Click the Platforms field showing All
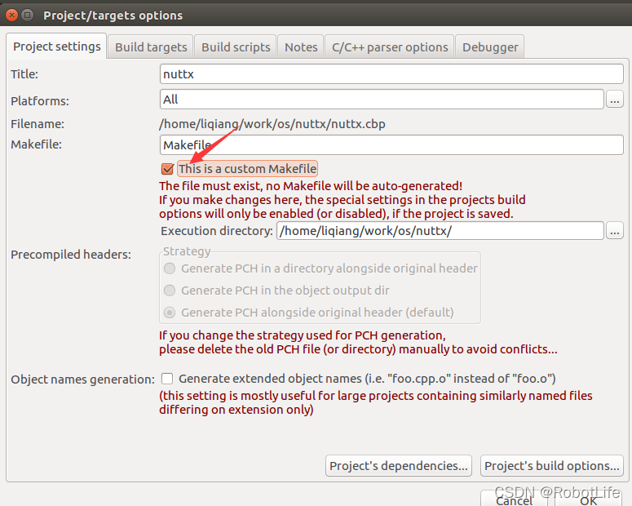Screen dimensions: 632x506 coord(382,100)
